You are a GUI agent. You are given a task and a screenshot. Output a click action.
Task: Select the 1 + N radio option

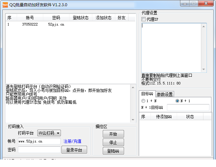(143, 101)
